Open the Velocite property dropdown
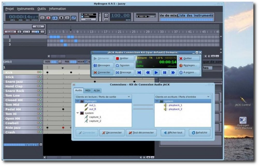Image resolution: width=259 pixels, height=166 pixels. pyautogui.click(x=41, y=145)
